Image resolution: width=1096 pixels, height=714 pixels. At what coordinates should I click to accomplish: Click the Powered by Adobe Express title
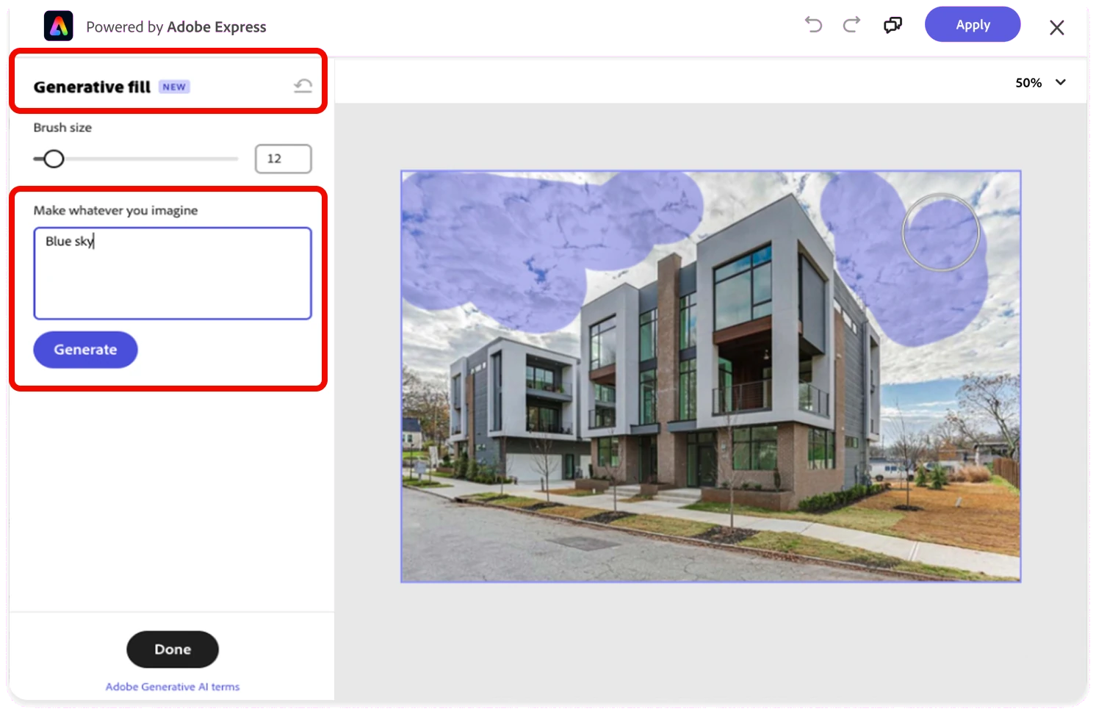point(176,27)
